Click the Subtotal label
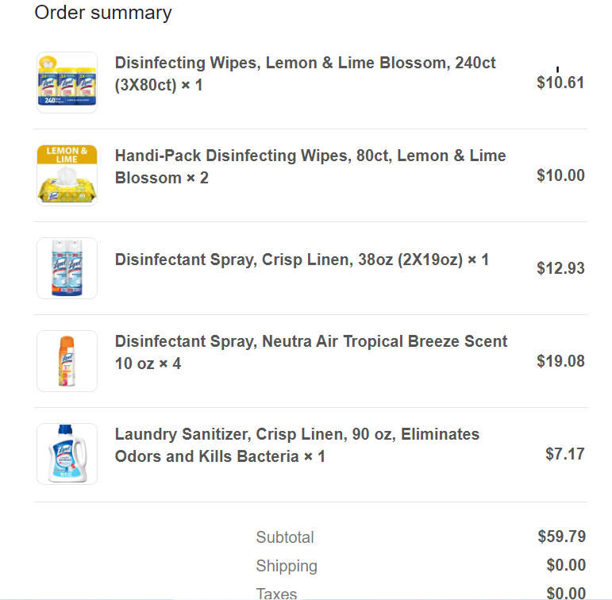Viewport: 612px width, 600px height. [285, 537]
